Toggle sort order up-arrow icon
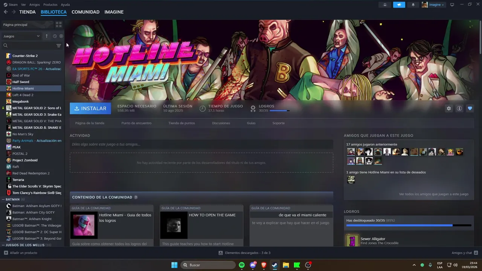482x271 pixels. click(x=47, y=36)
